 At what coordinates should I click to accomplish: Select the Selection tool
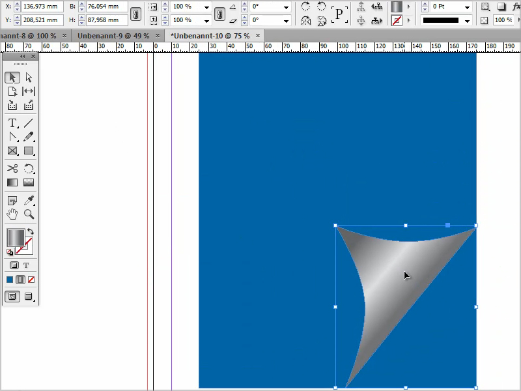(x=12, y=77)
